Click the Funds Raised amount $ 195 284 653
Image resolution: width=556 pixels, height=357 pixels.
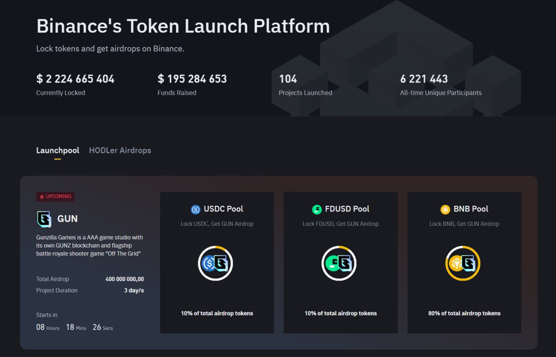192,79
